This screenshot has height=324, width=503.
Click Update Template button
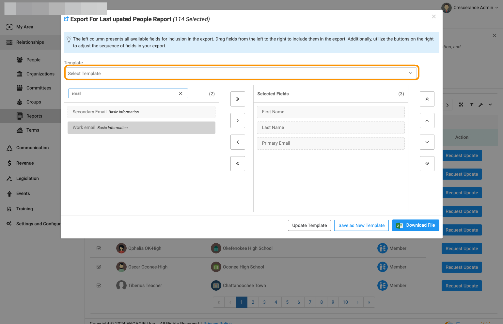coord(309,225)
